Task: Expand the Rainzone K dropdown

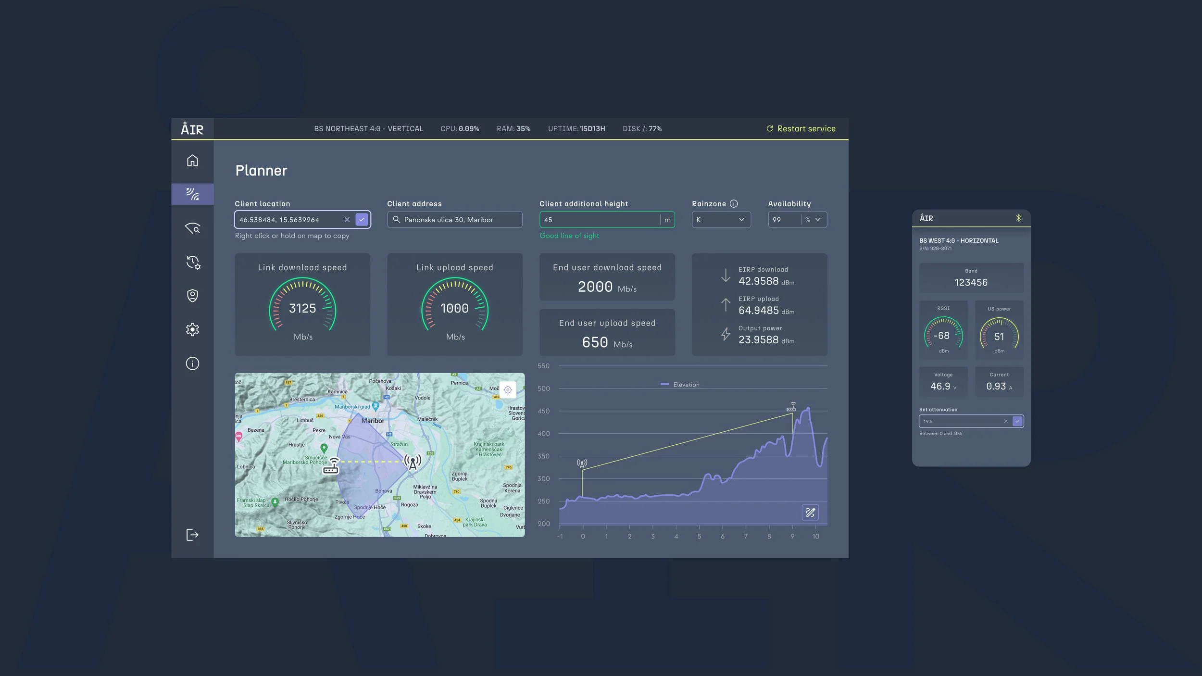Action: tap(721, 220)
